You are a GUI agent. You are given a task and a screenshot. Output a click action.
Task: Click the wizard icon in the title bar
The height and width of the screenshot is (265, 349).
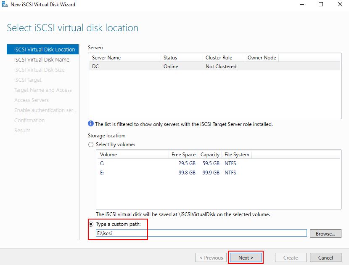pos(5,4)
